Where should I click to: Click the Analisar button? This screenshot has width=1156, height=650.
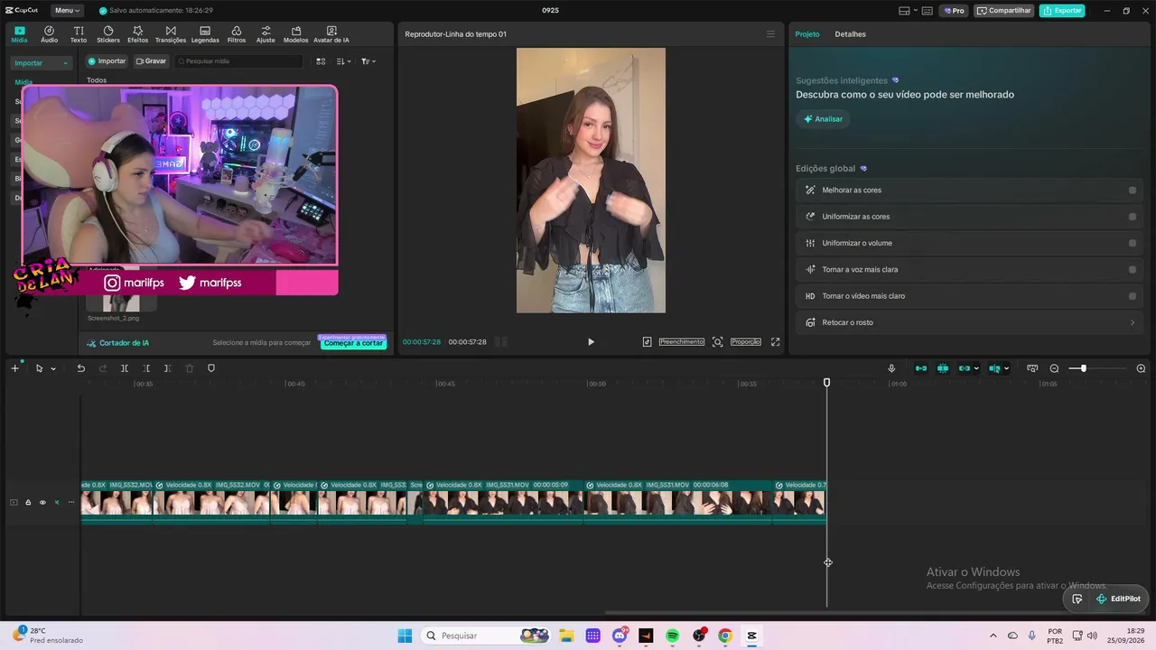point(823,119)
